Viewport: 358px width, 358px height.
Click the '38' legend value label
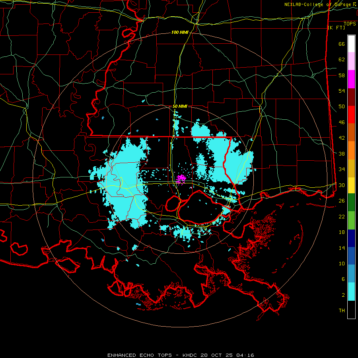pos(342,154)
